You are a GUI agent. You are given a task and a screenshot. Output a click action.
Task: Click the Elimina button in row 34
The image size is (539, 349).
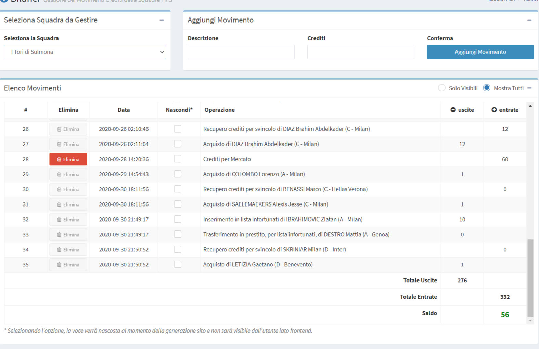click(x=68, y=250)
